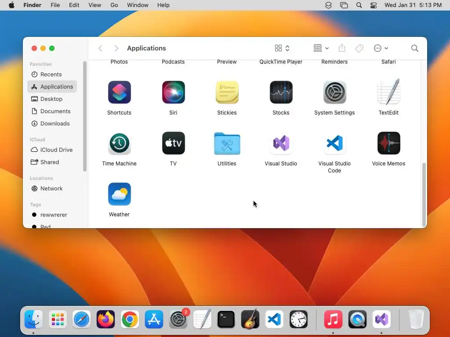
Task: Open the Group By dropdown in toolbar
Action: click(321, 48)
